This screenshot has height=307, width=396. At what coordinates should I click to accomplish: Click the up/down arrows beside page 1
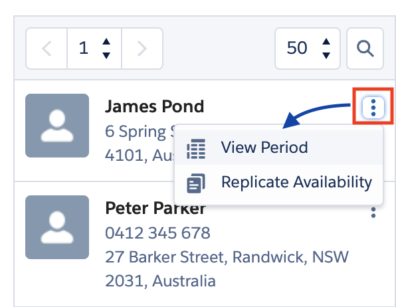point(106,49)
